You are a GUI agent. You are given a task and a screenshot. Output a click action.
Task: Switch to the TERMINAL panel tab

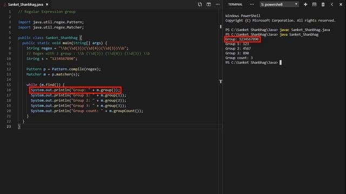tap(235, 4)
